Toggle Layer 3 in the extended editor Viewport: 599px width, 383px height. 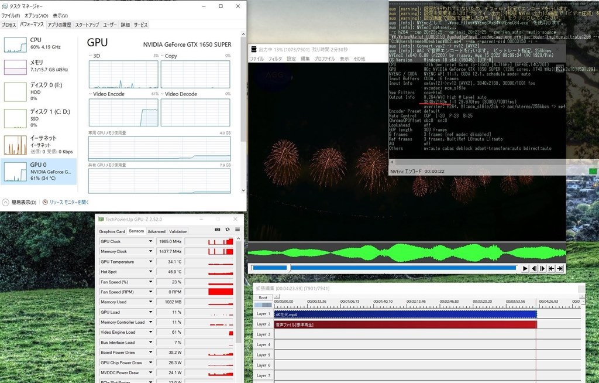click(x=263, y=334)
